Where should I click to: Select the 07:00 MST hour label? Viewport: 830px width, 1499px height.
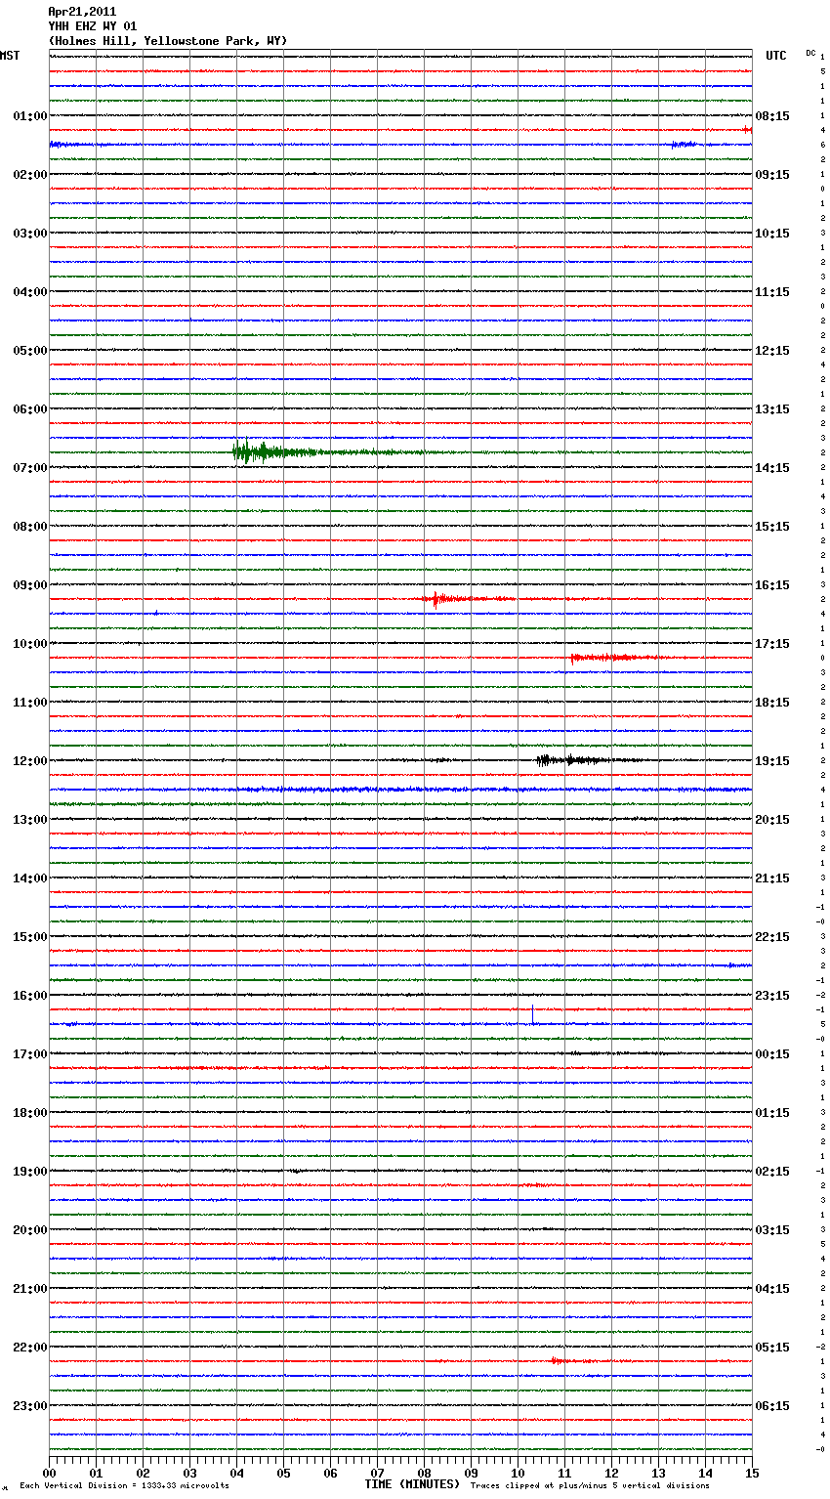click(30, 468)
